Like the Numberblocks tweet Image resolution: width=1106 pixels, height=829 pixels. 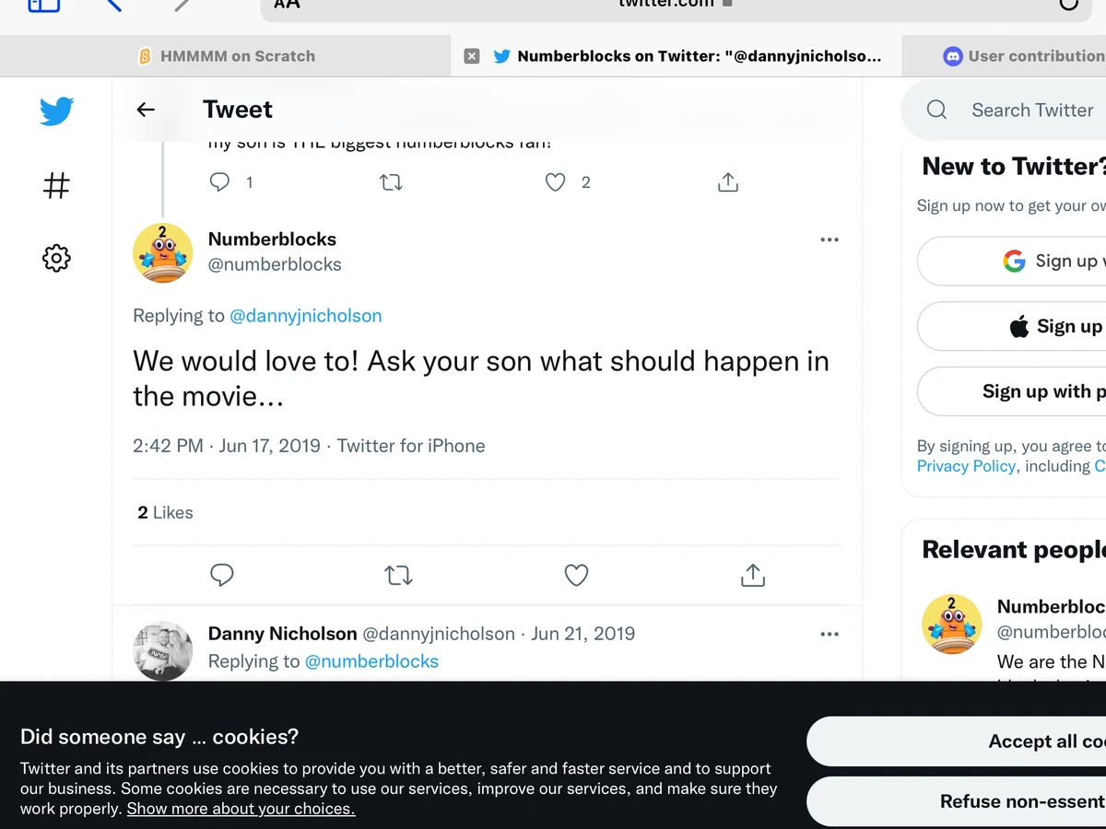click(x=576, y=574)
